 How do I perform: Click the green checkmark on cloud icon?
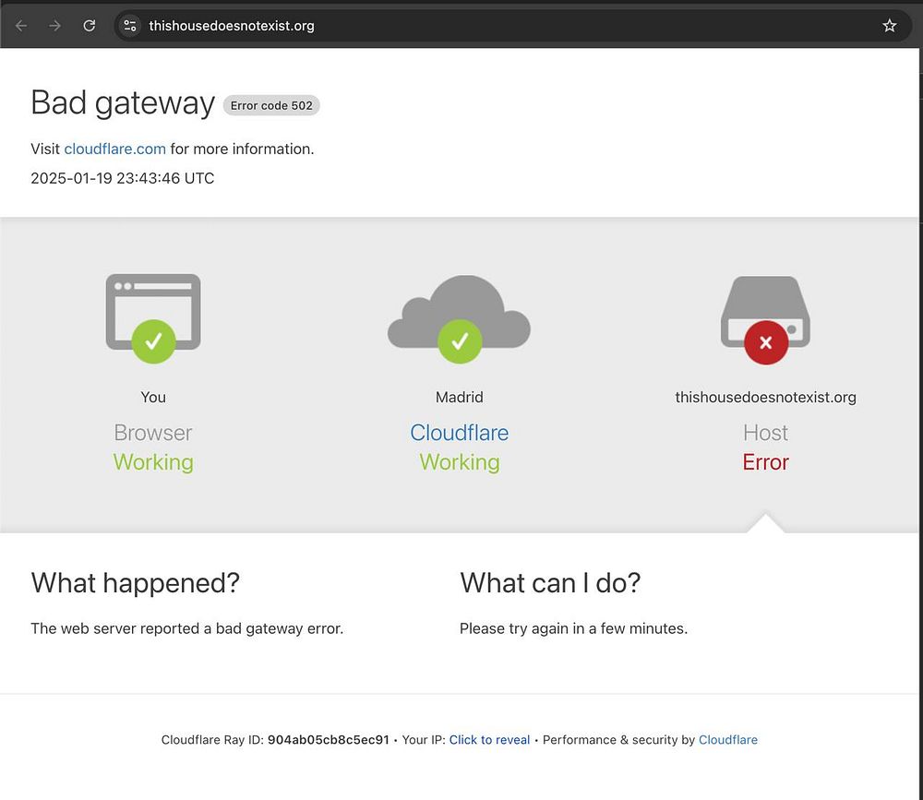tap(460, 341)
